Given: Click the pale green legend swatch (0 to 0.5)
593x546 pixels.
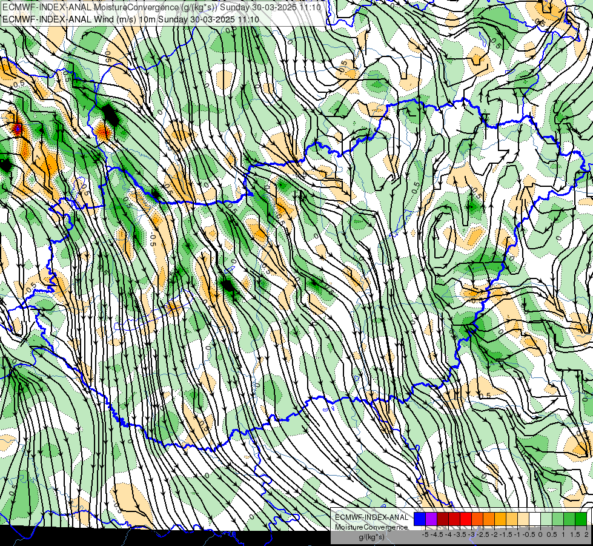Looking at the screenshot, I should pyautogui.click(x=546, y=519).
